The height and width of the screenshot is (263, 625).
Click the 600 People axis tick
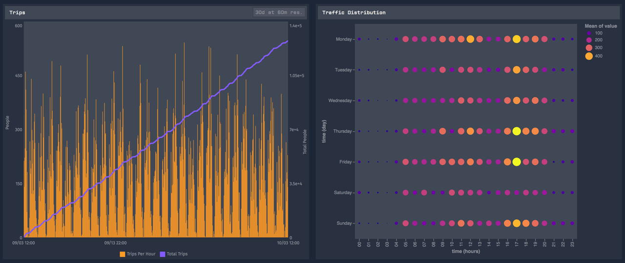click(19, 25)
